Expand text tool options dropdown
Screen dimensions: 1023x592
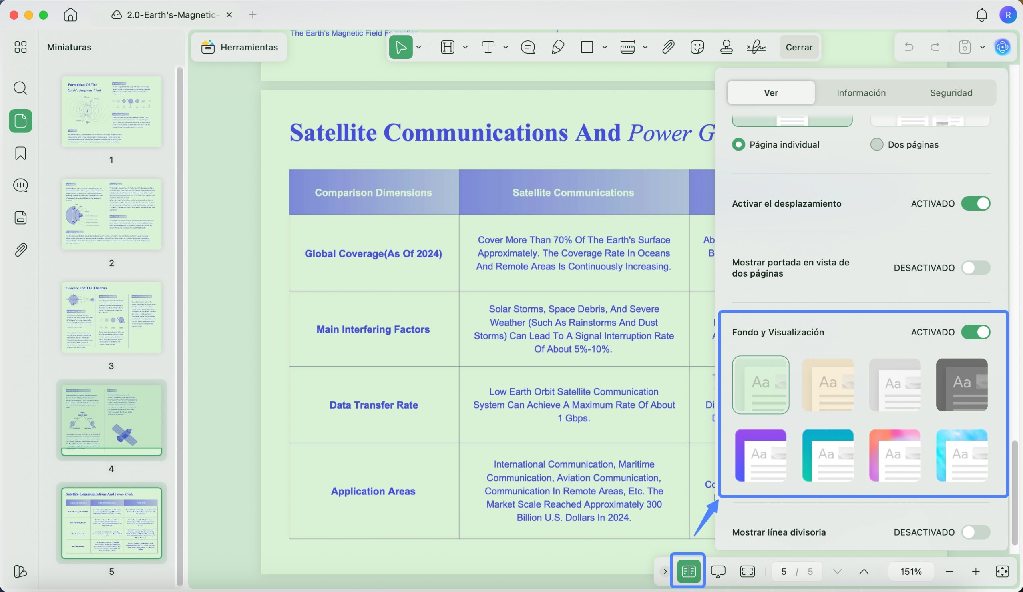pyautogui.click(x=505, y=47)
